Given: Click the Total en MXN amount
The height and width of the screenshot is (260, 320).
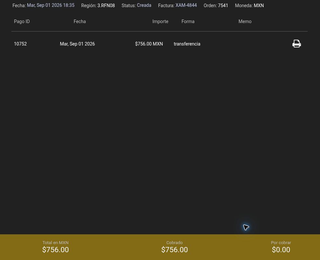Looking at the screenshot, I should coord(56,250).
